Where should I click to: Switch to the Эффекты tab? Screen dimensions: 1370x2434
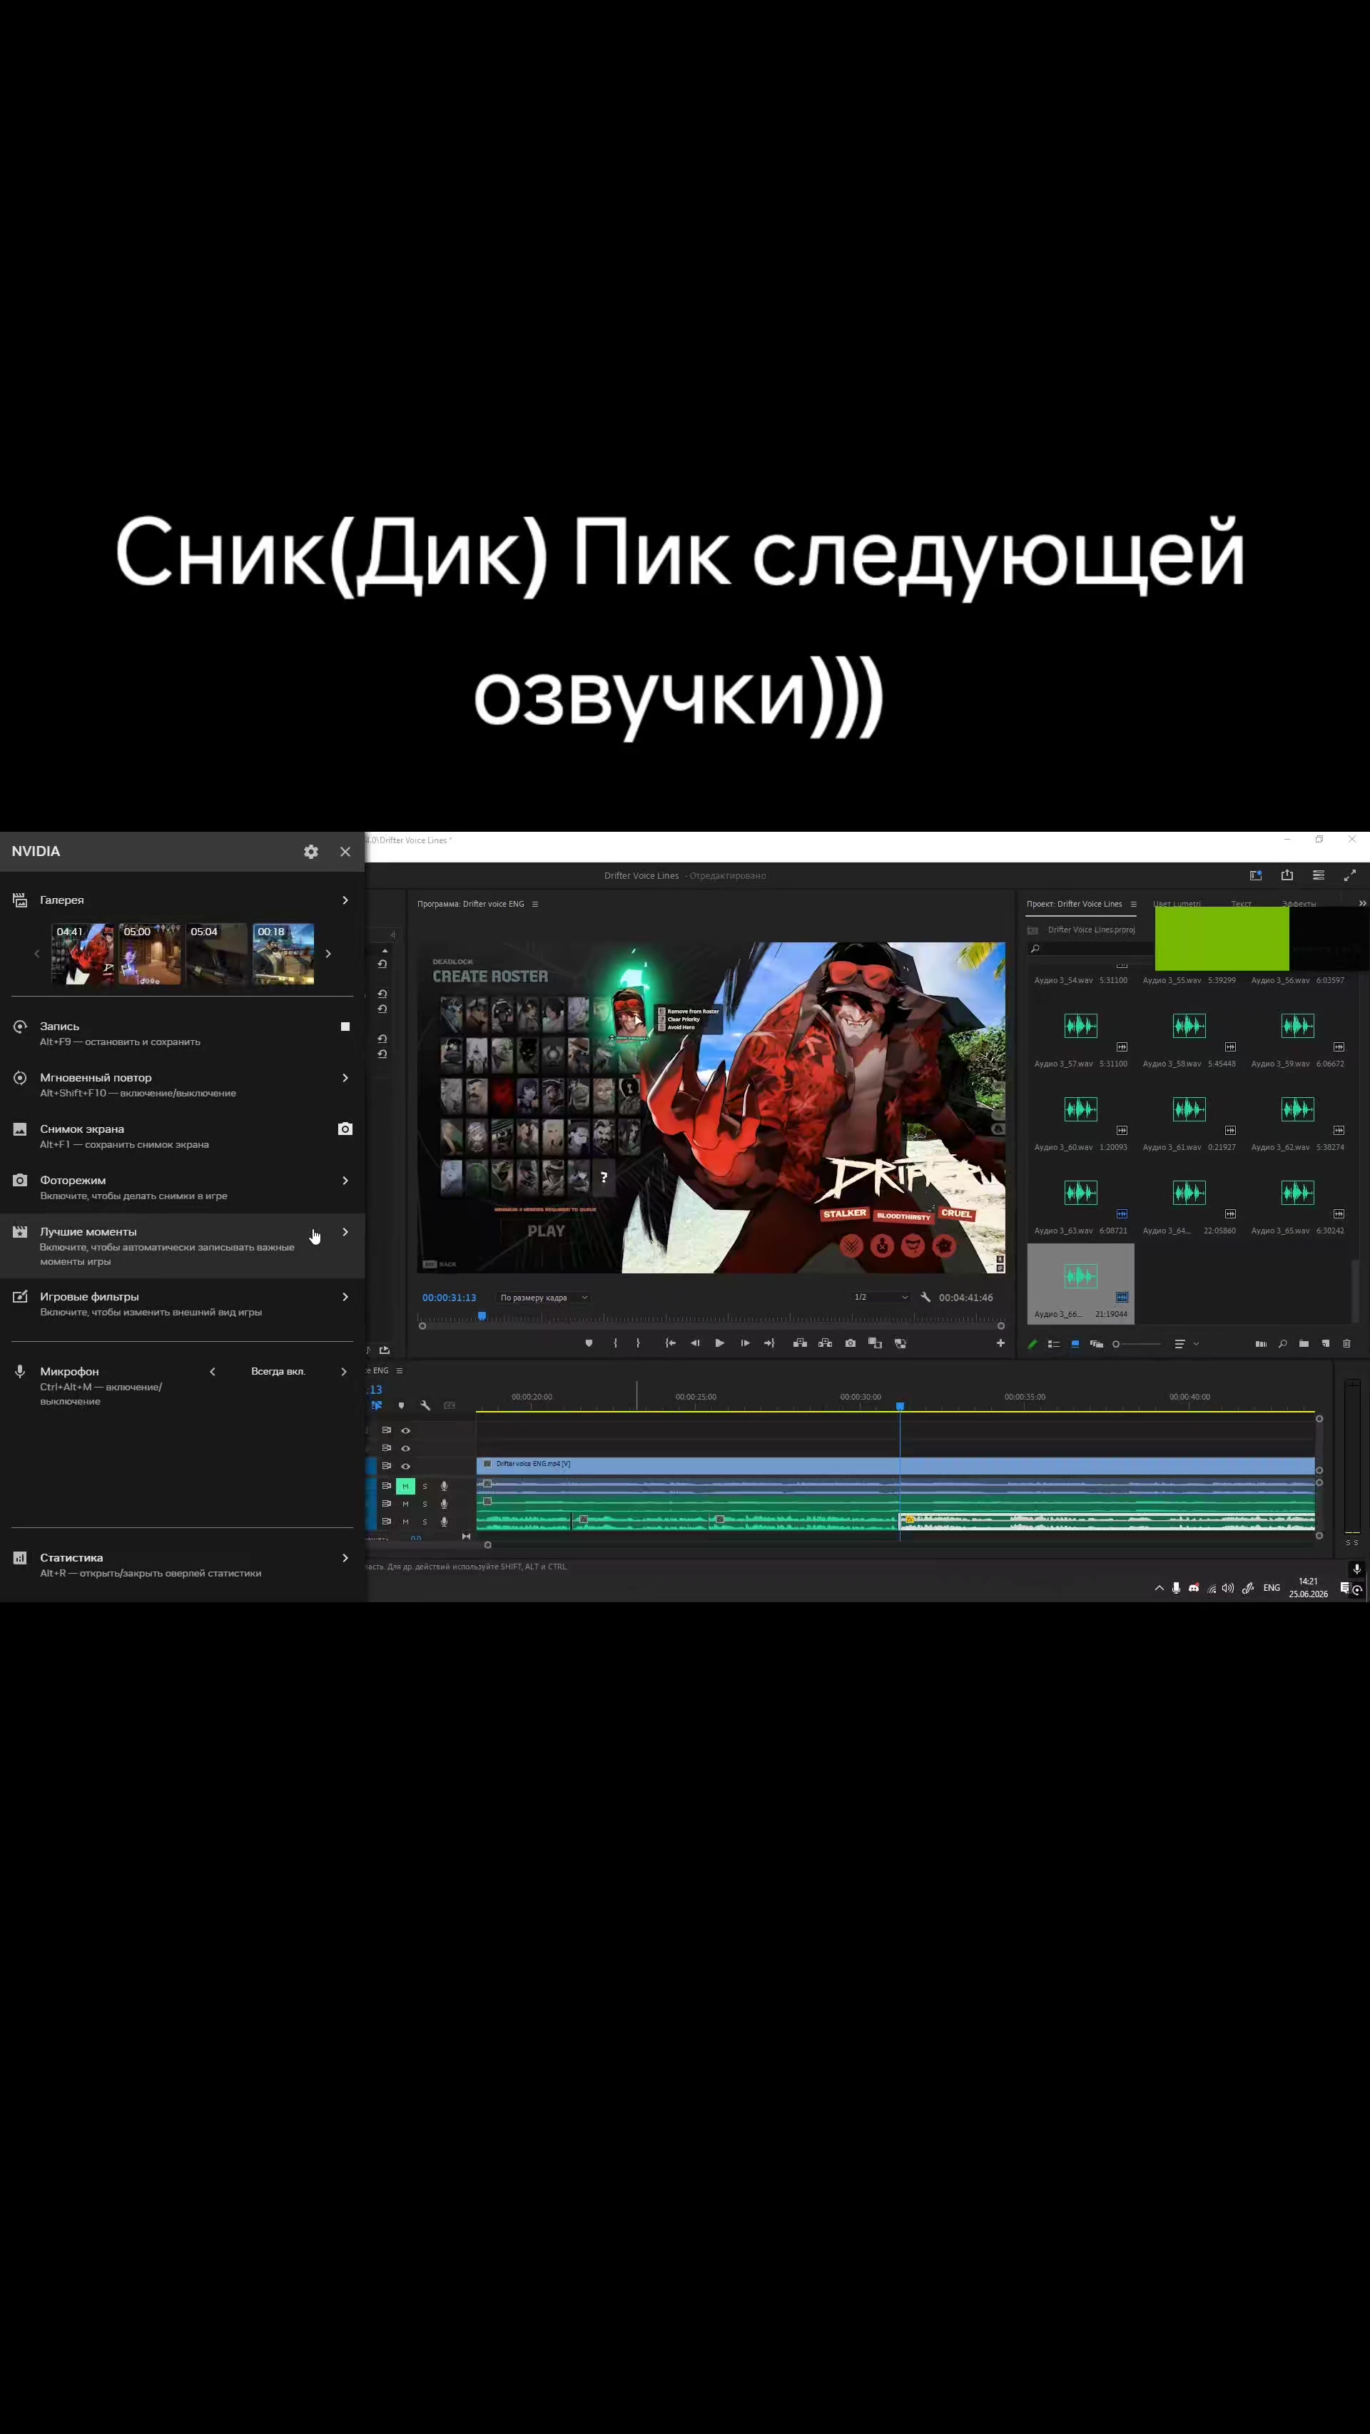tap(1298, 903)
